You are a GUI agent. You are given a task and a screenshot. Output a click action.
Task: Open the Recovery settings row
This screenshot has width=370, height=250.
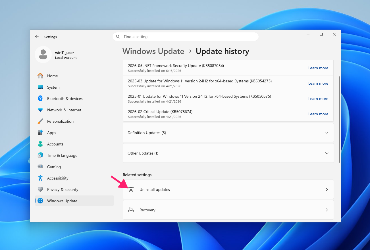[x=228, y=210]
